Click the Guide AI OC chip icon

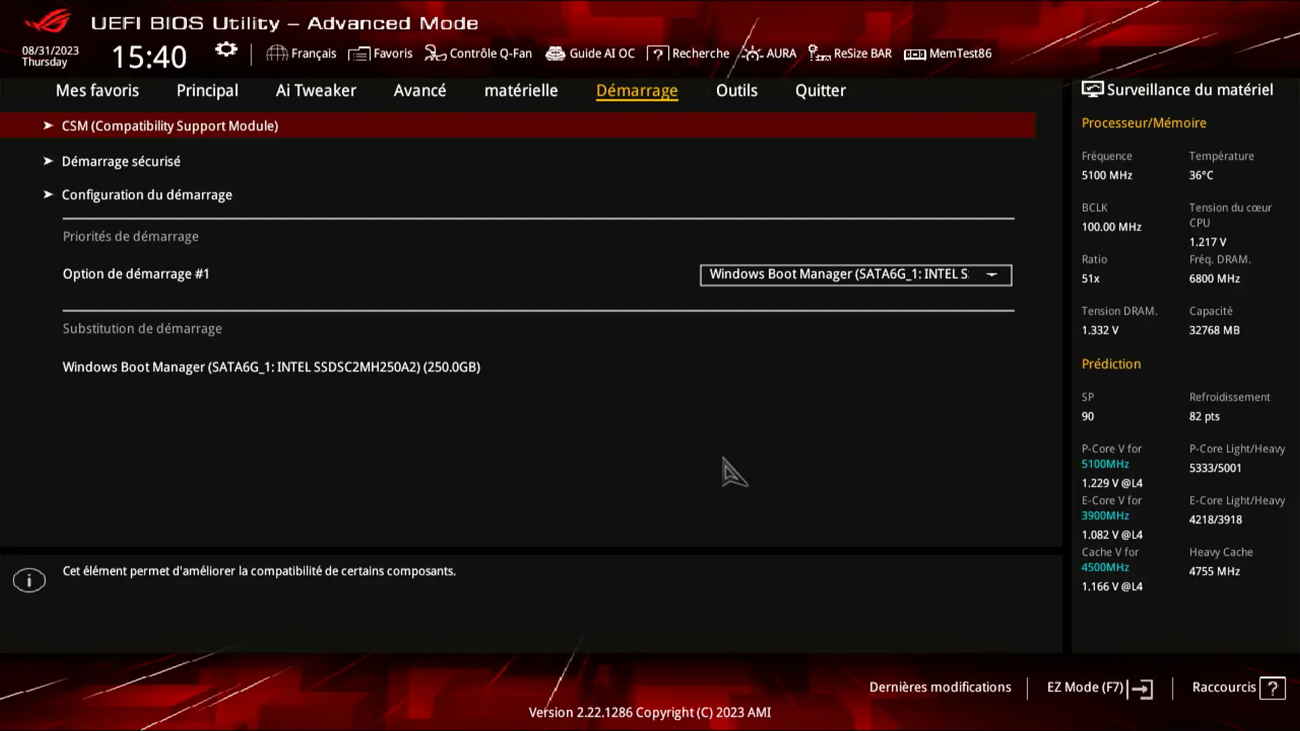555,53
